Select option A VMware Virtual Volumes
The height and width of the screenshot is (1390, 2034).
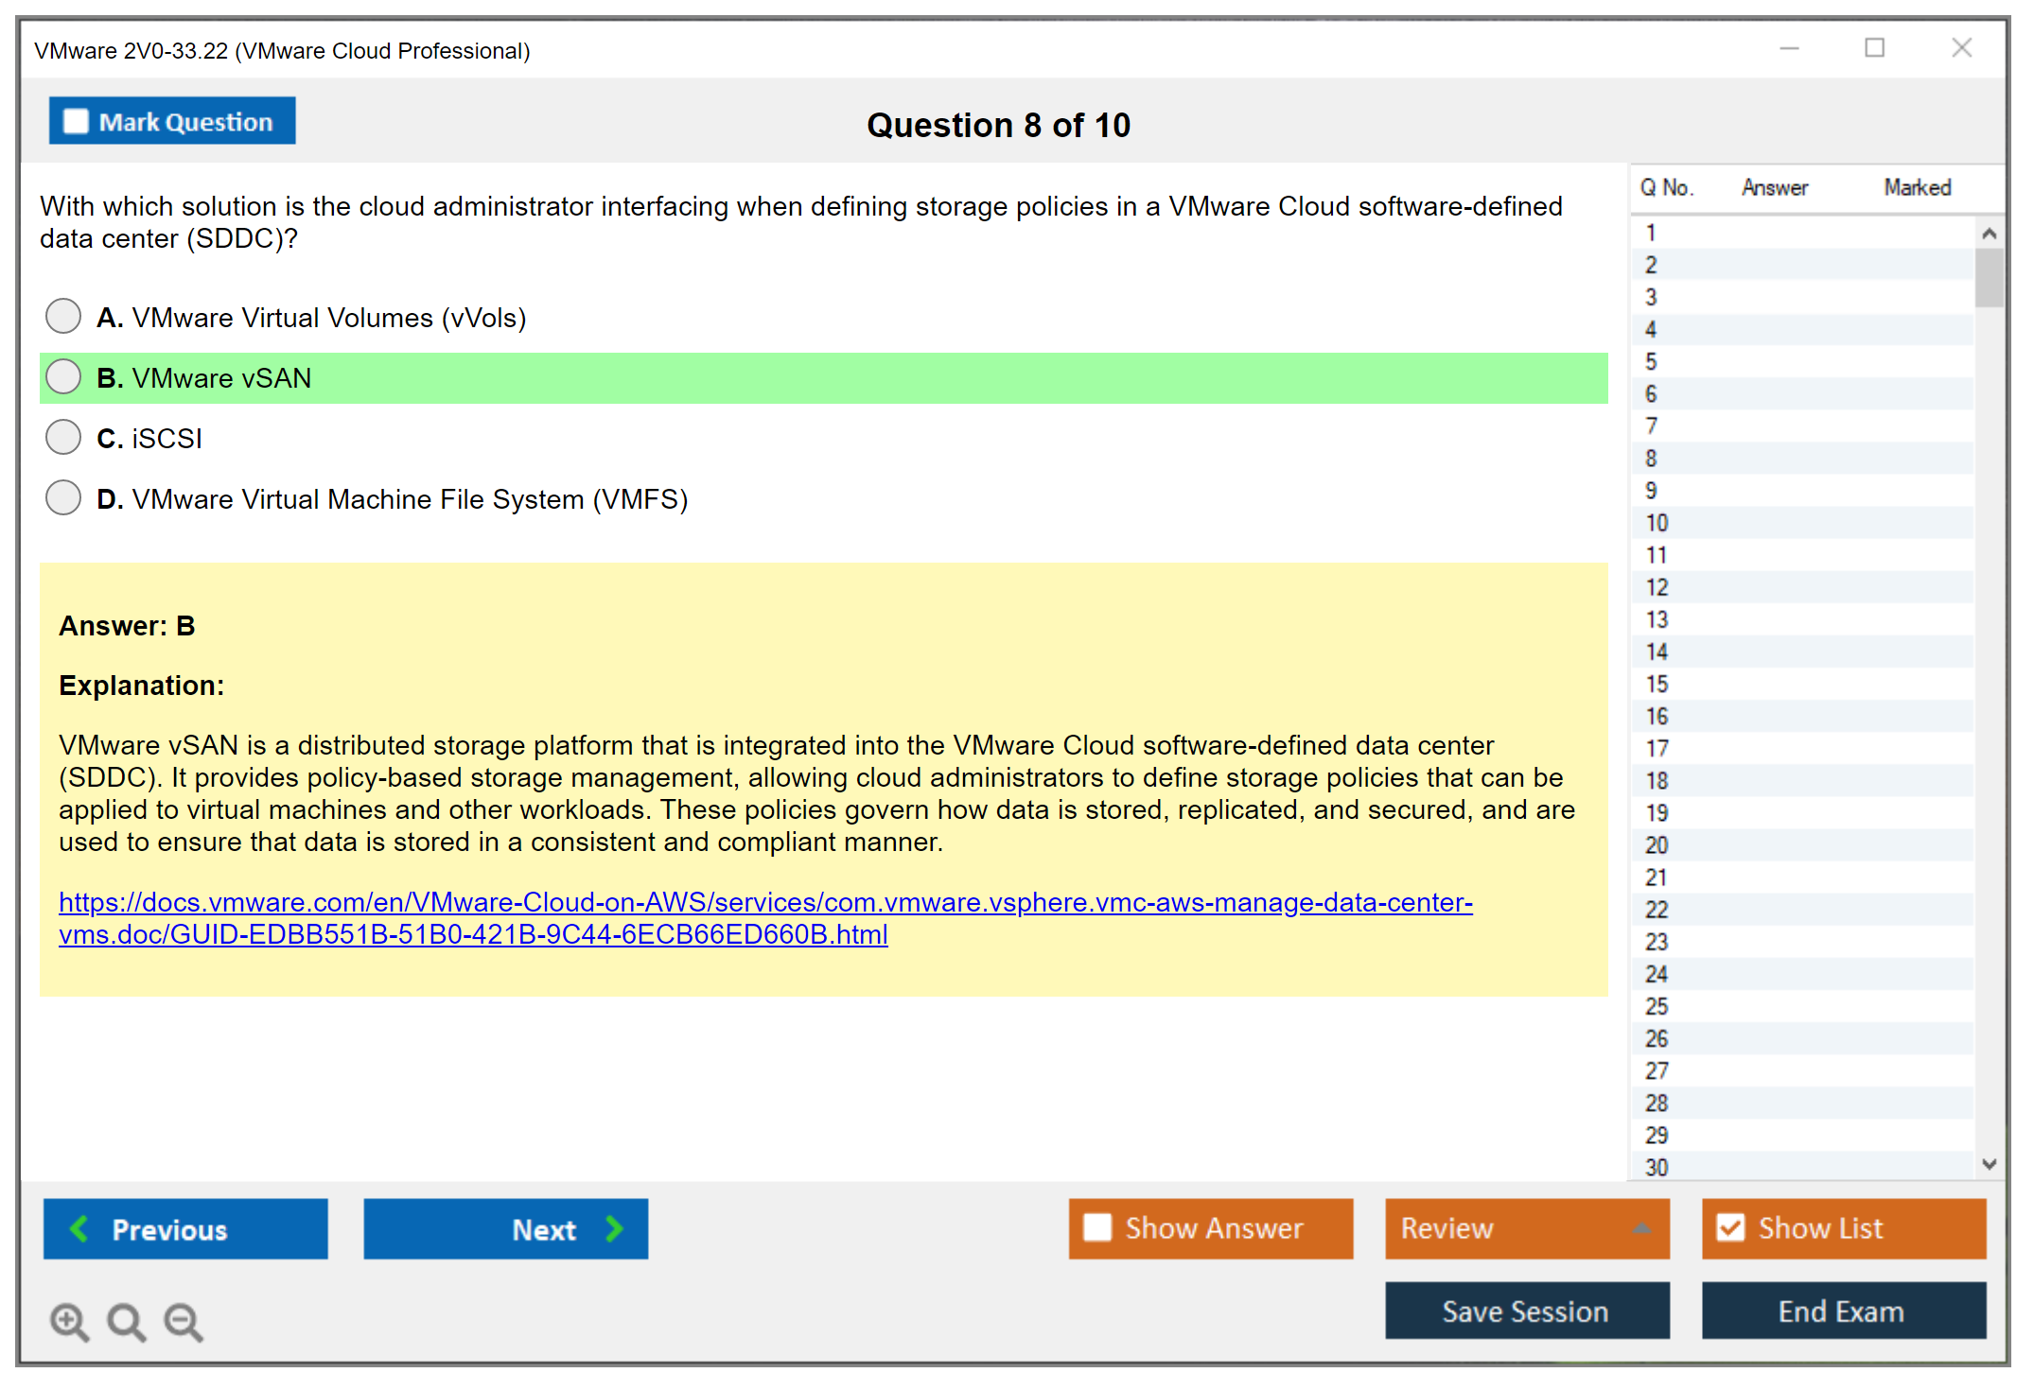point(63,317)
